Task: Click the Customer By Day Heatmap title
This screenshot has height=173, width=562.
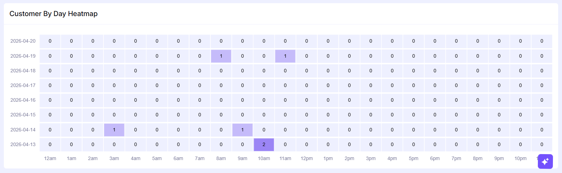Action: click(53, 14)
